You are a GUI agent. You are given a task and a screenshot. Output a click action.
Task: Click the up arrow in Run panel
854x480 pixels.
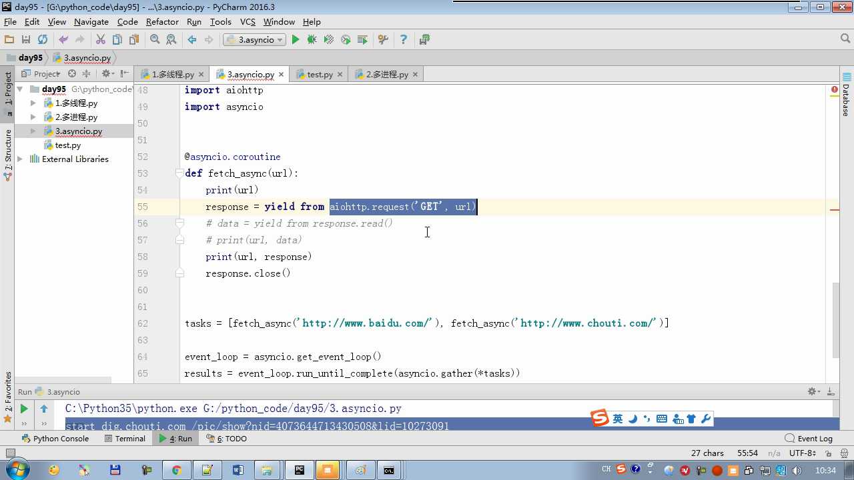click(x=44, y=409)
